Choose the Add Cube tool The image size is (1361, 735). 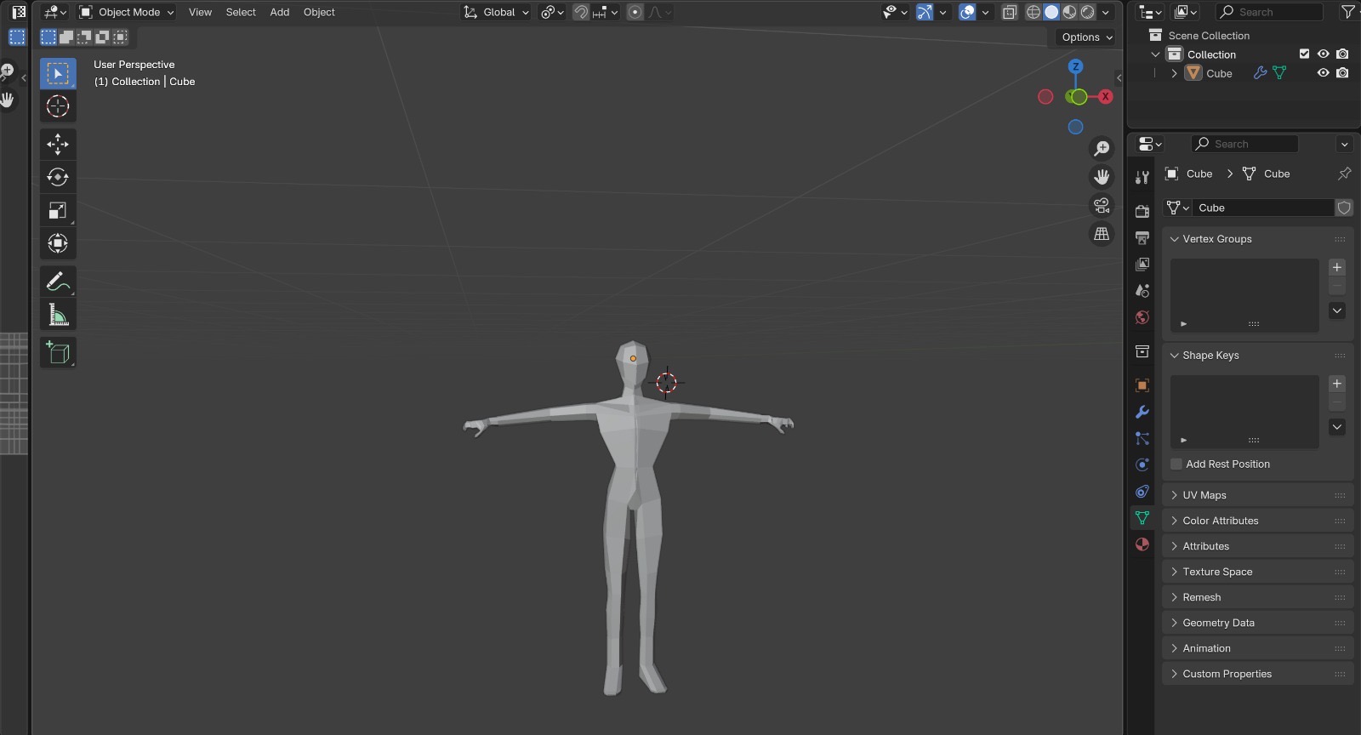coord(58,352)
